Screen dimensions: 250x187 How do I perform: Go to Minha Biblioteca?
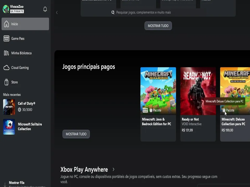[x=25, y=53]
